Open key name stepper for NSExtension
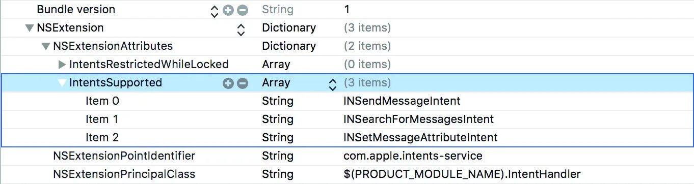 click(x=241, y=28)
